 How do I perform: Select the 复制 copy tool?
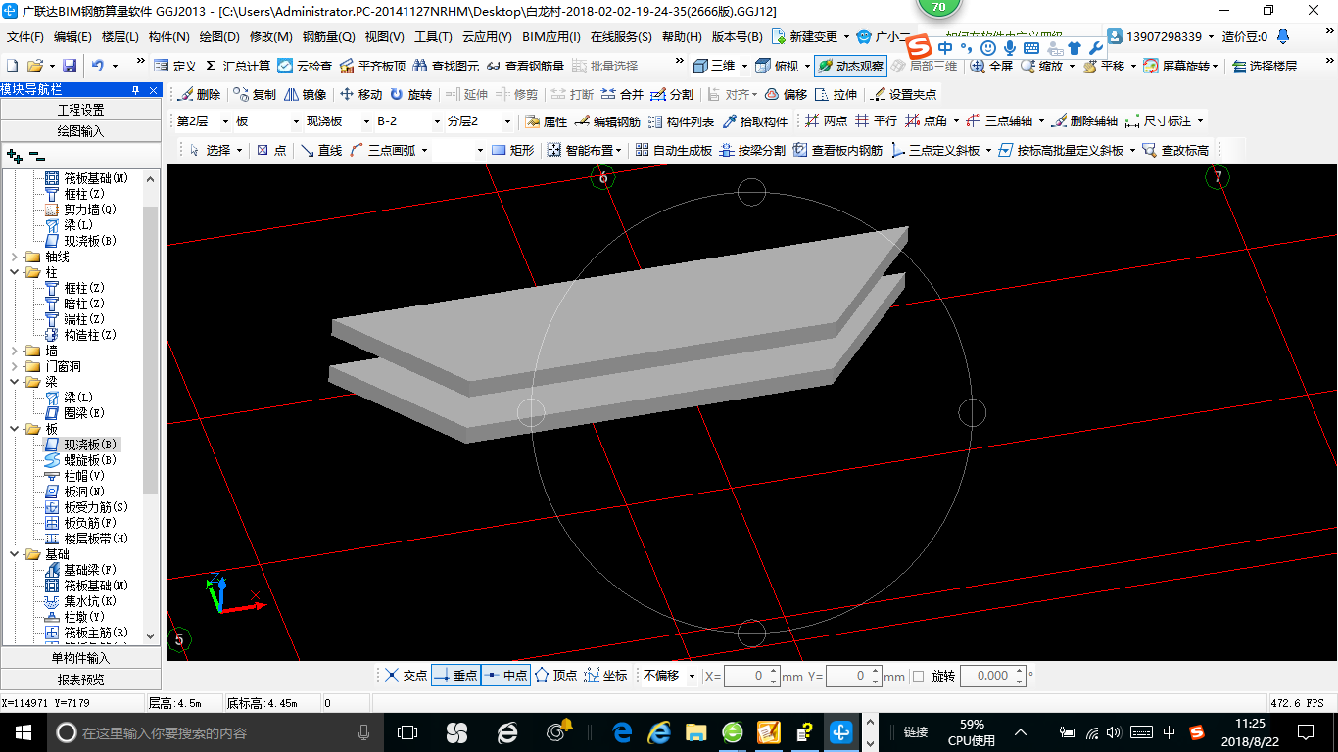pyautogui.click(x=255, y=95)
